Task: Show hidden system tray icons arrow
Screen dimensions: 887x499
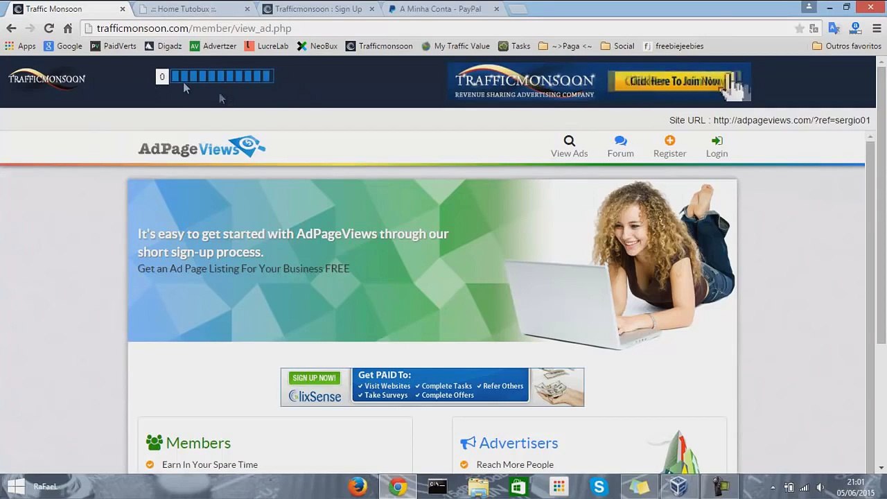Action: (773, 487)
